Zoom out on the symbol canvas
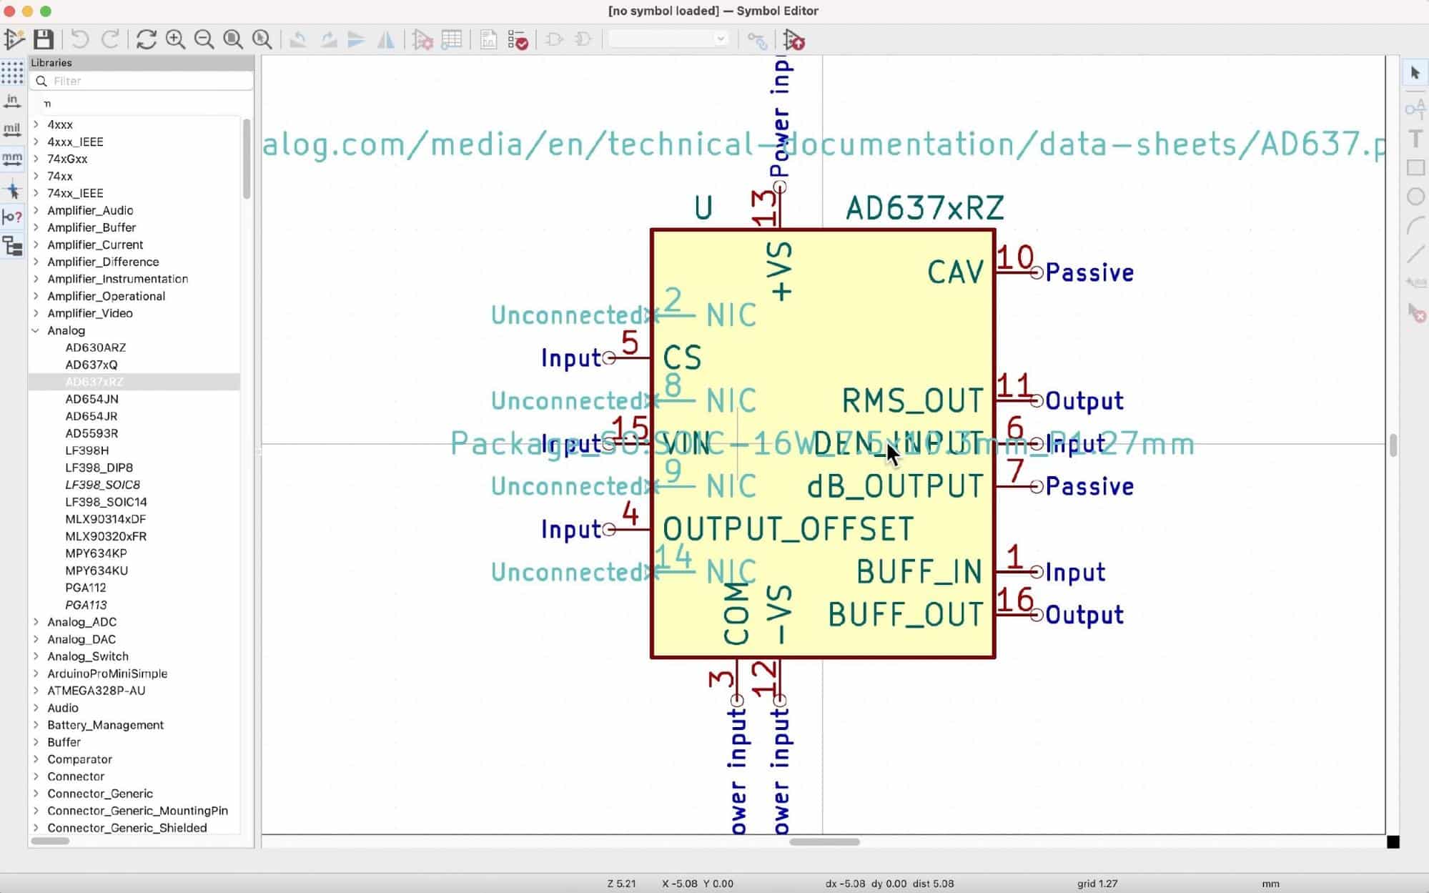The width and height of the screenshot is (1429, 893). tap(204, 39)
